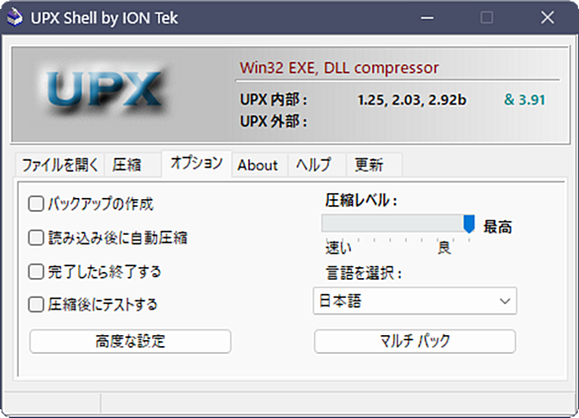Screen dimensions: 579x418
Task: Click the UPX logo banner image
Action: 105,91
